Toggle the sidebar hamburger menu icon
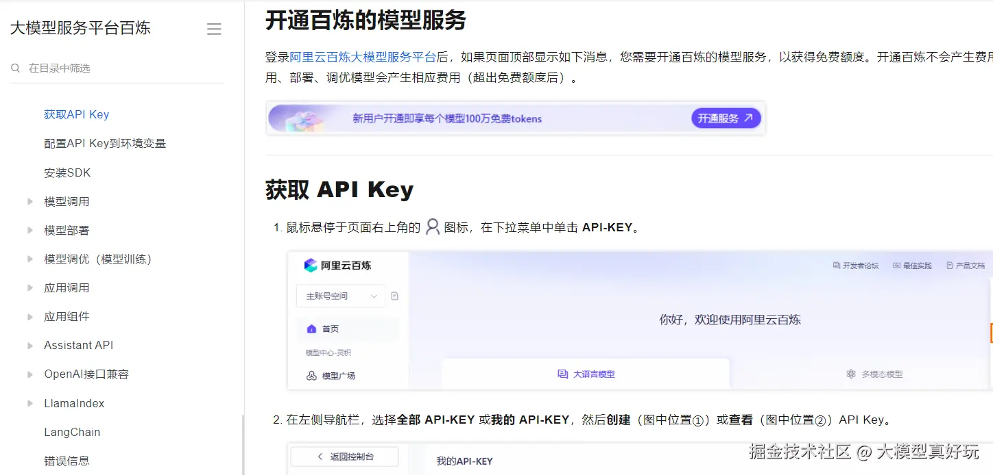This screenshot has width=993, height=475. click(214, 29)
